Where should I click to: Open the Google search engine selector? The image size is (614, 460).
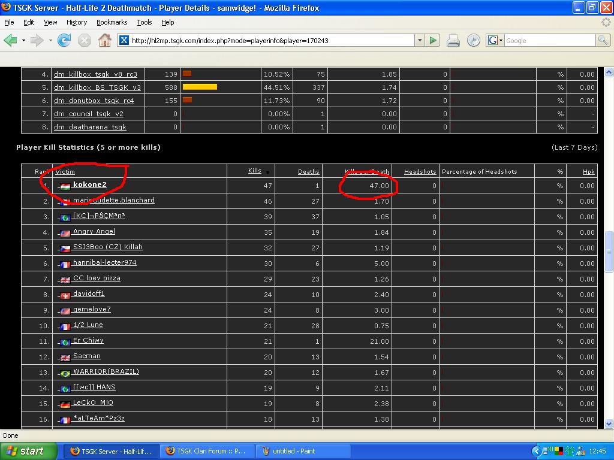click(495, 41)
